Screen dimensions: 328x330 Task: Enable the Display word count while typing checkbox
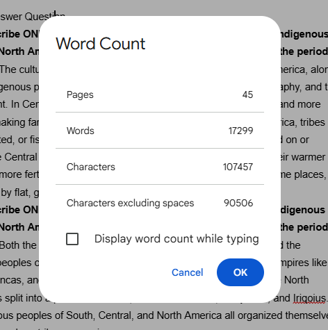(72, 239)
